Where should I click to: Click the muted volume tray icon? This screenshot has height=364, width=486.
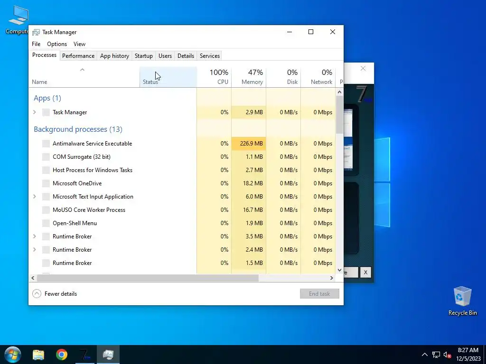tap(447, 355)
